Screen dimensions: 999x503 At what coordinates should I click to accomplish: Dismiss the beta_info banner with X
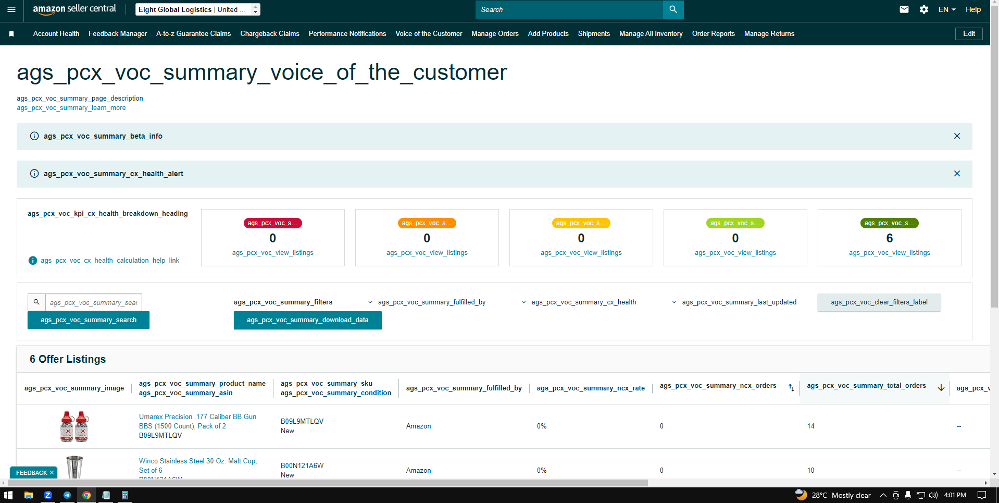[957, 136]
